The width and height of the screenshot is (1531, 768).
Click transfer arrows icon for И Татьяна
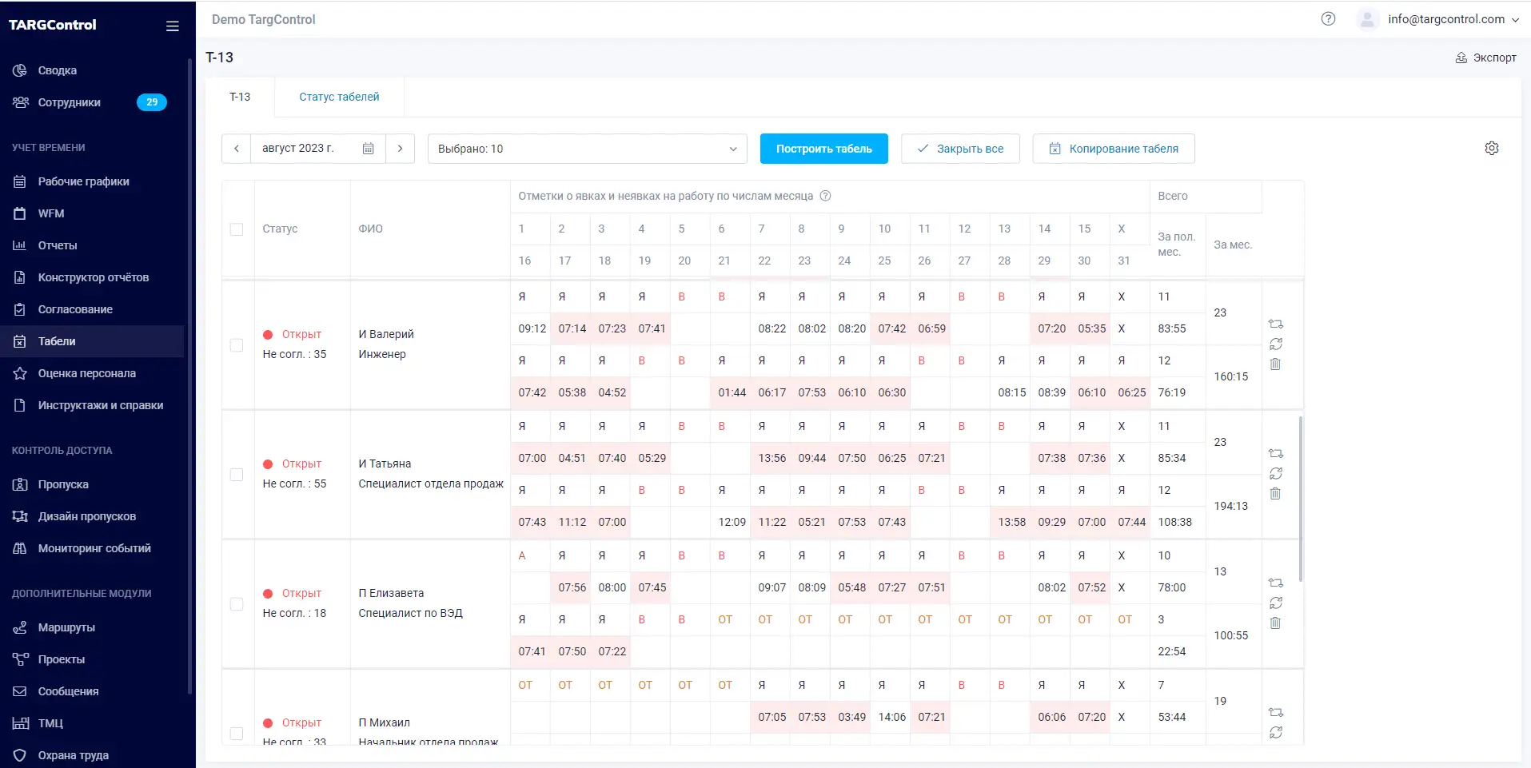[x=1276, y=453]
